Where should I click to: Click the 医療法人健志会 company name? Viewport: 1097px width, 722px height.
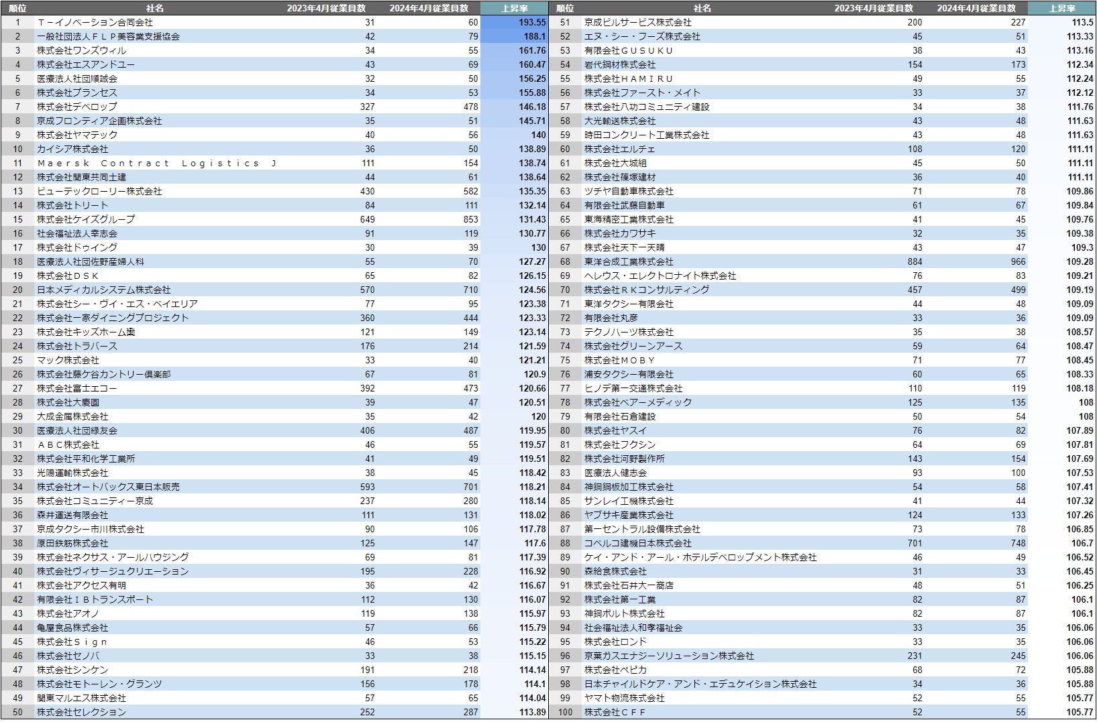(x=615, y=473)
